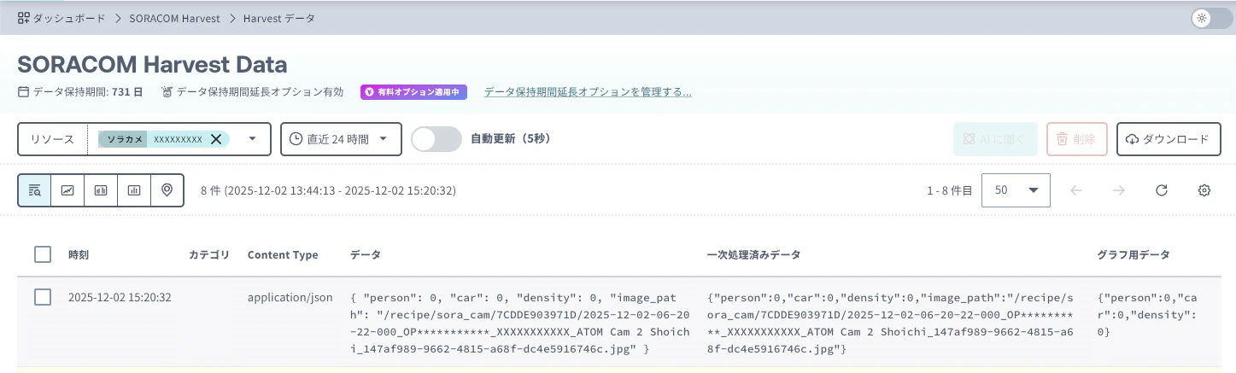Click the Content Type column header

tap(283, 254)
